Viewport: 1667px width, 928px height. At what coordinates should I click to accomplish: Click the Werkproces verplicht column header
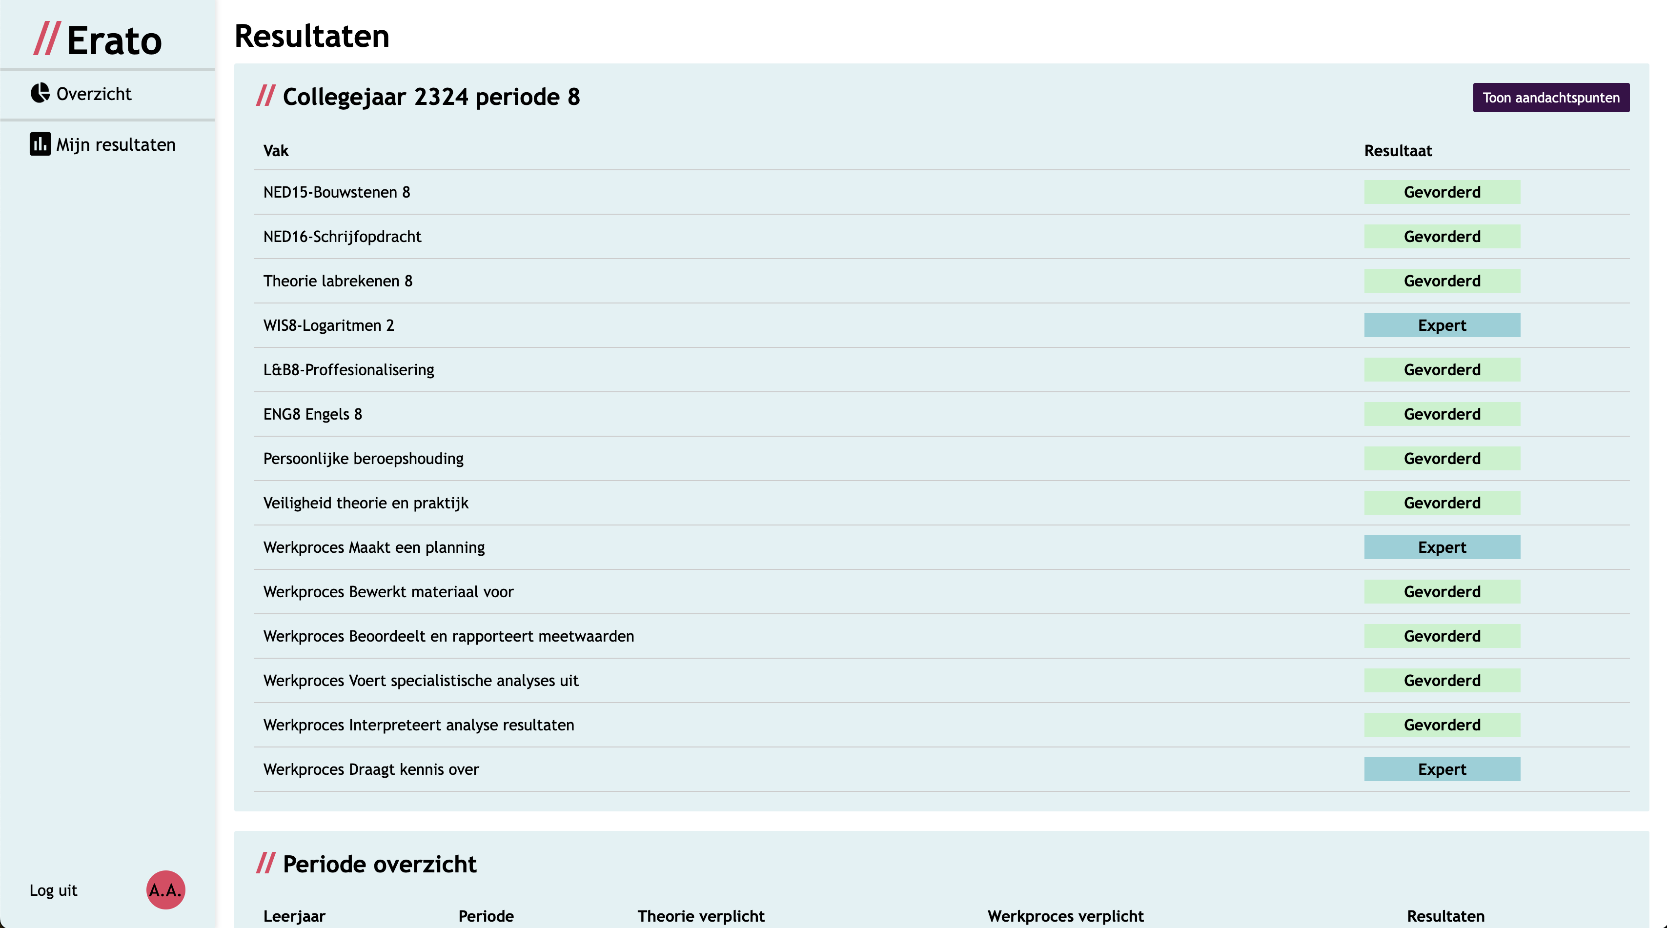[1065, 916]
